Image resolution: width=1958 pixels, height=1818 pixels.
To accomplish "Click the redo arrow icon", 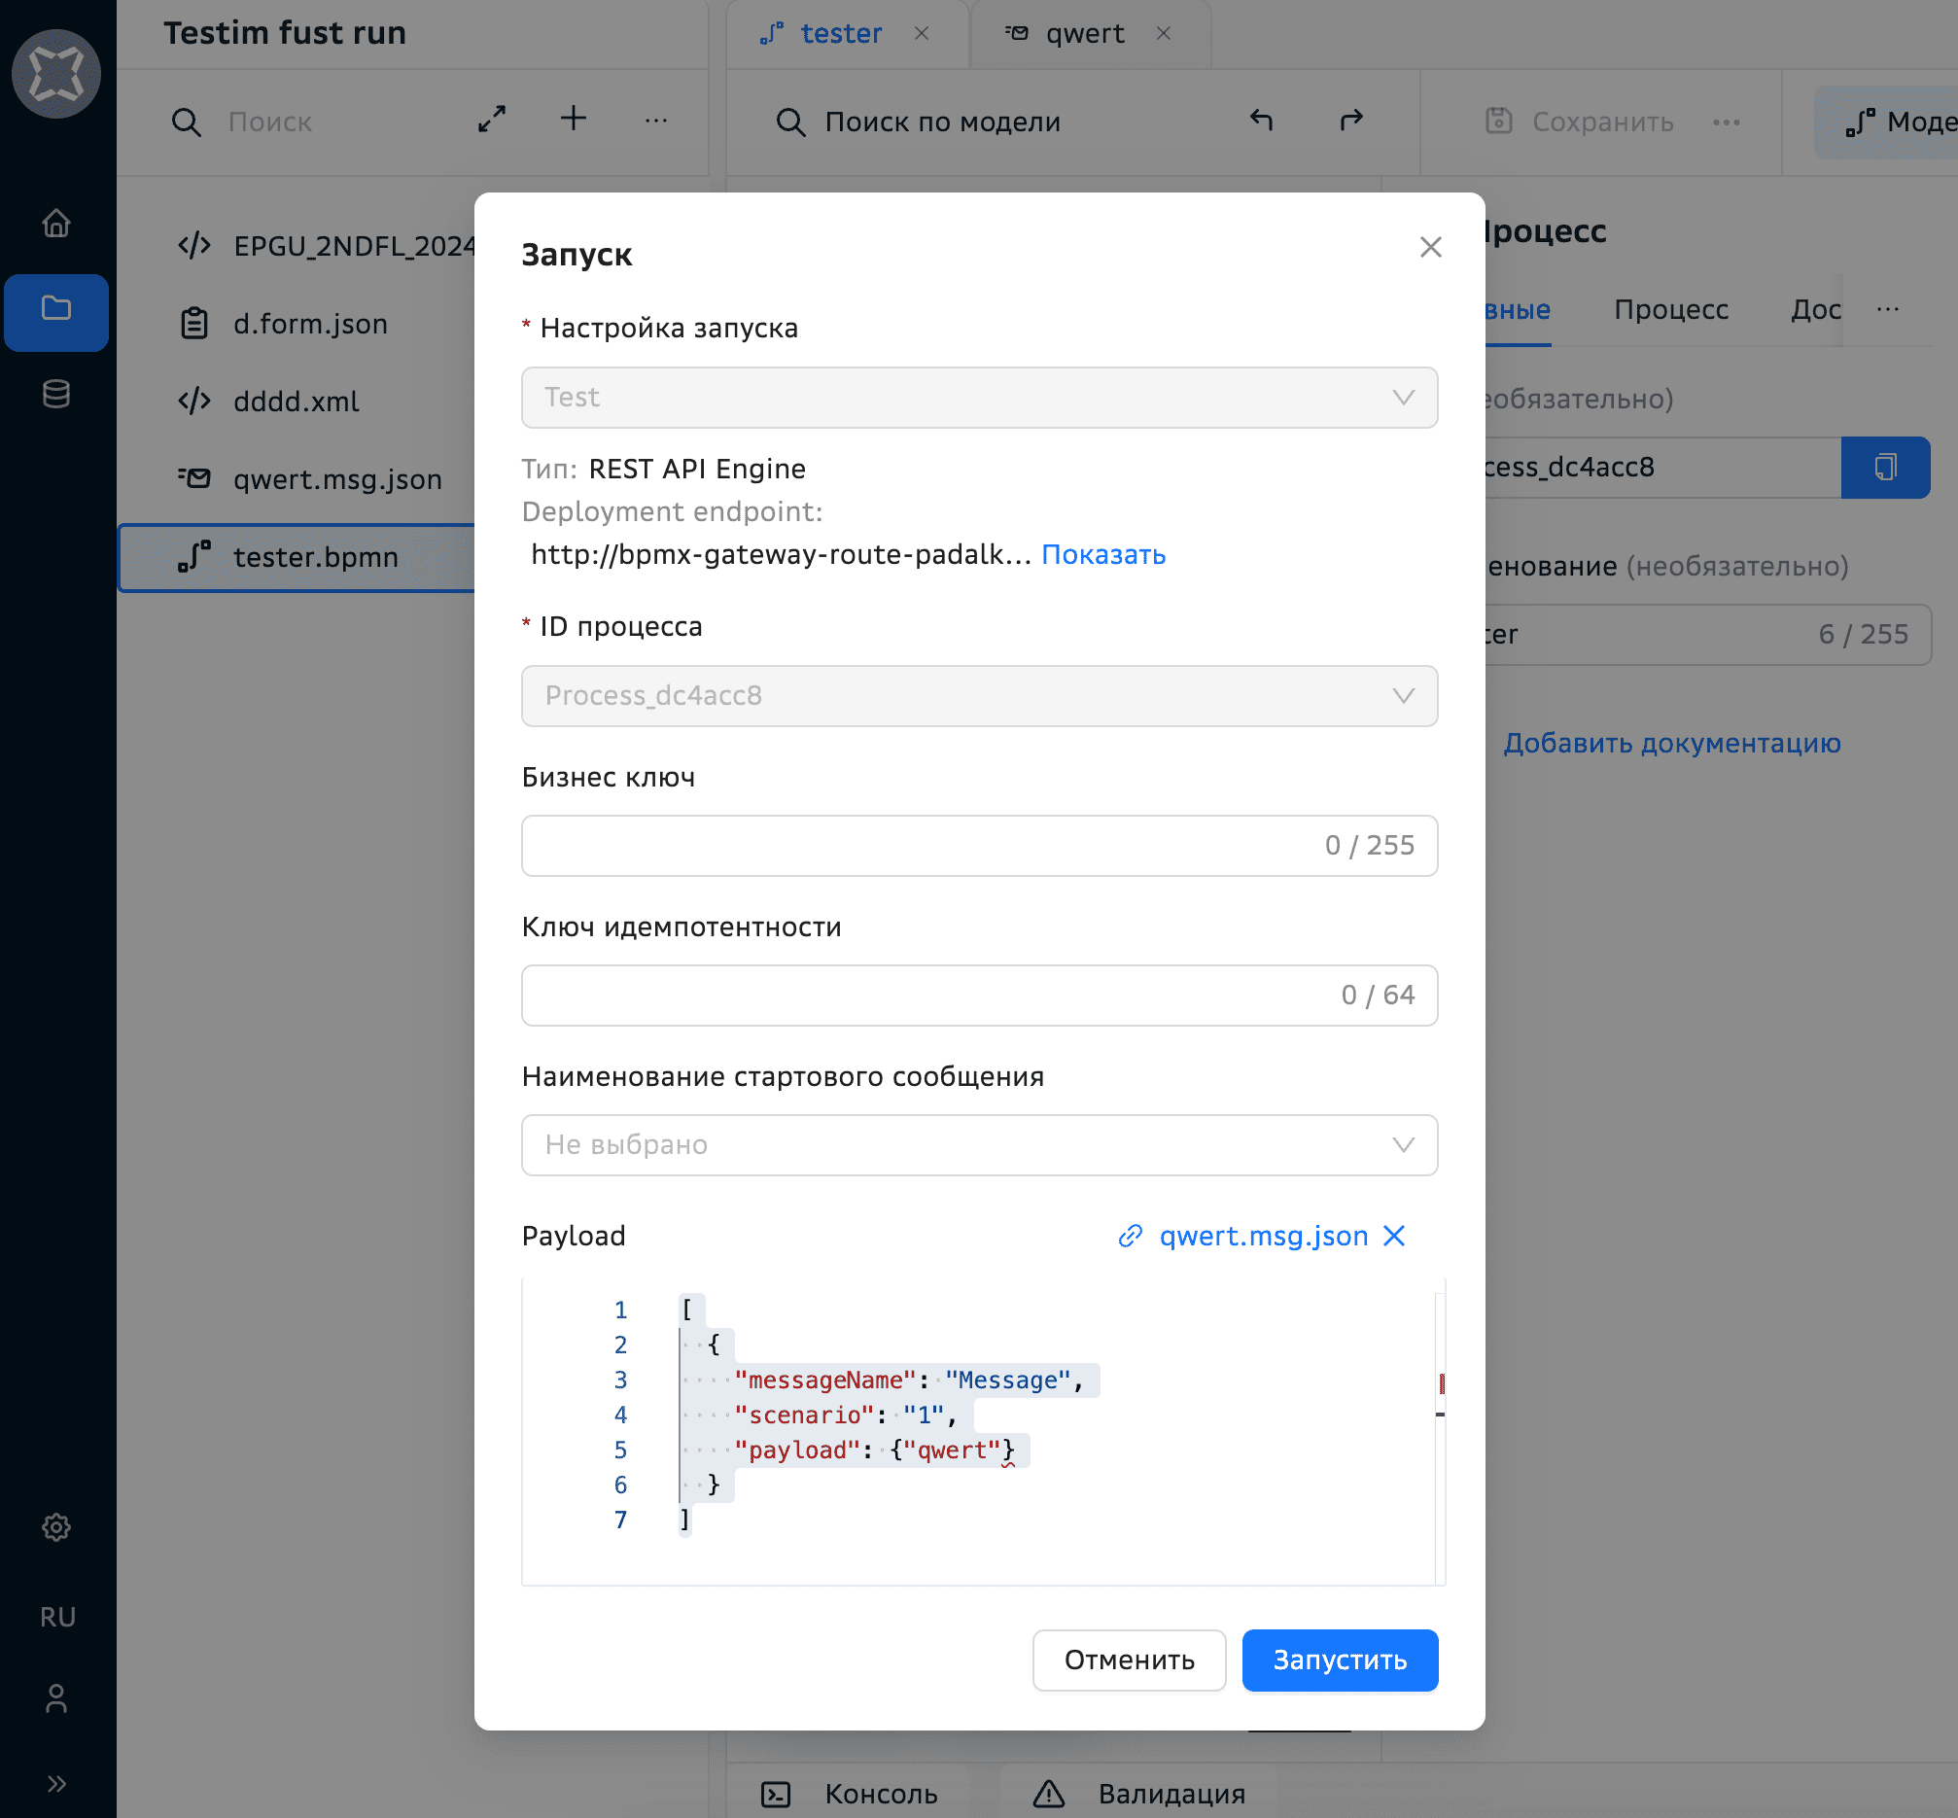I will point(1351,120).
